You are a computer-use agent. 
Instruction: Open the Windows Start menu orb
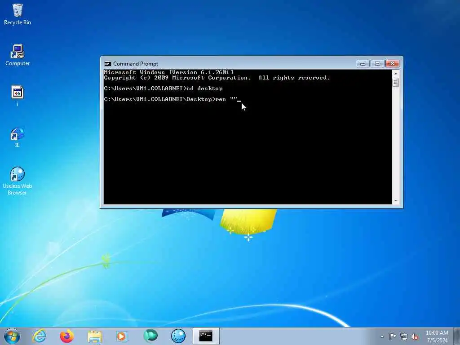pyautogui.click(x=12, y=336)
